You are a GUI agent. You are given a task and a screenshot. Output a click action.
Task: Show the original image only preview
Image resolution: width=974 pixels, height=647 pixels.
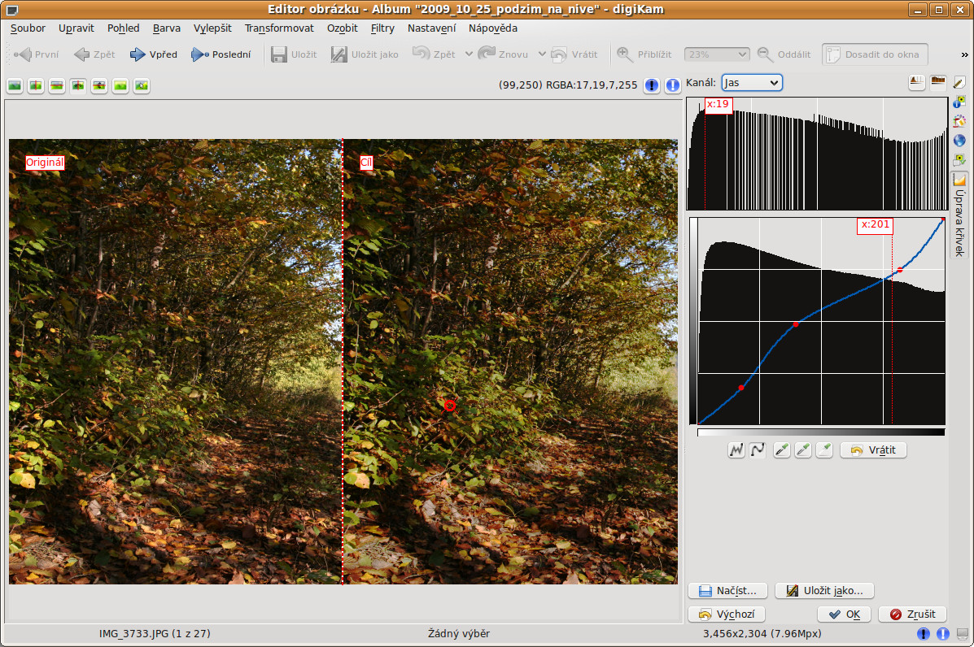pos(15,85)
